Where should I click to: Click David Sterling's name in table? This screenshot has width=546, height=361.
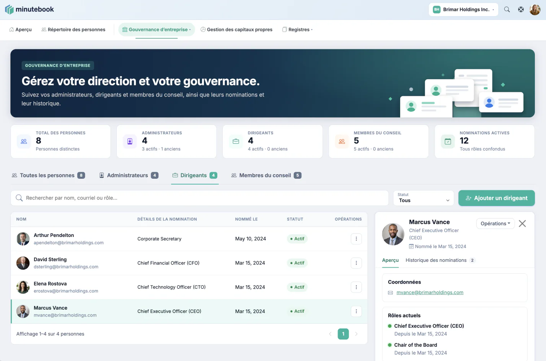50,260
